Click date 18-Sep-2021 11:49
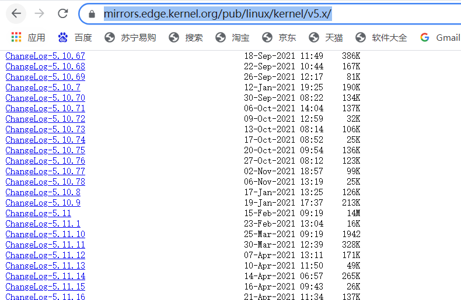461x300 pixels. [x=284, y=56]
